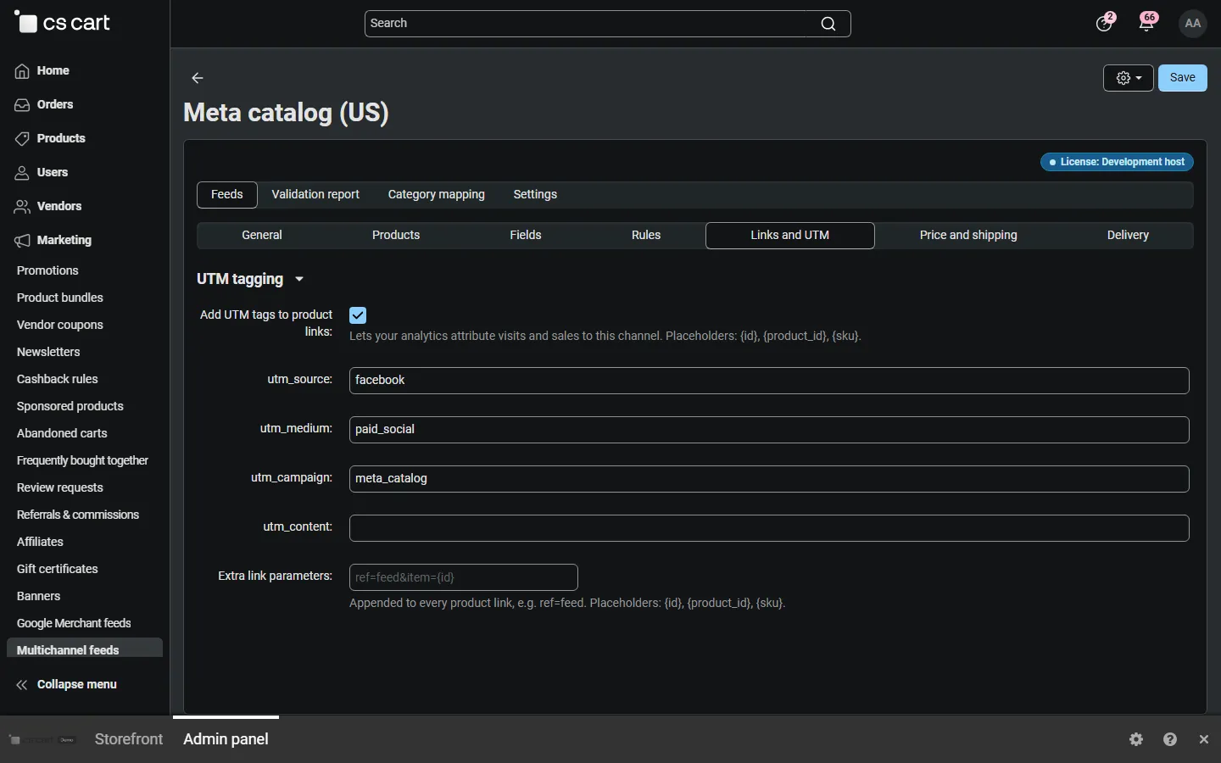Open the Settings tab
1221x763 pixels.
535,194
